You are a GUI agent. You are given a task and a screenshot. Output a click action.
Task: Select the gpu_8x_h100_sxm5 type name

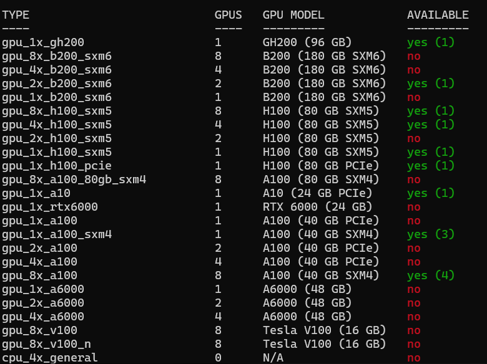57,111
